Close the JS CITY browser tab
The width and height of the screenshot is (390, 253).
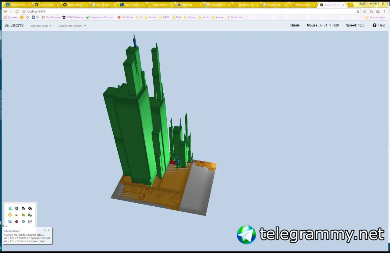point(343,5)
